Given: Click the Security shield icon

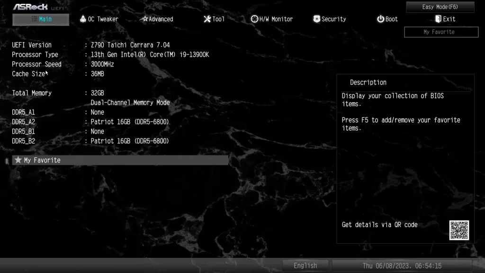Looking at the screenshot, I should point(317,19).
